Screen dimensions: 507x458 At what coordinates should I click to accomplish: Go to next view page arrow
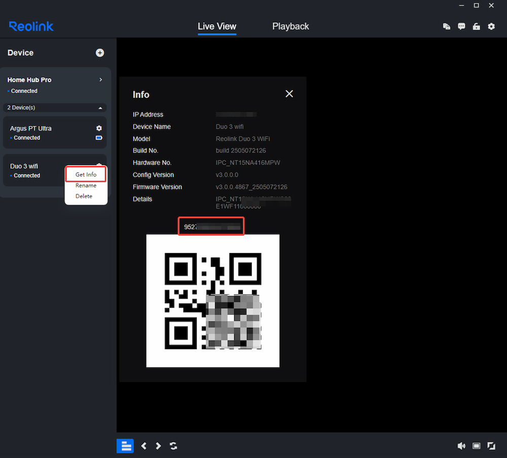(x=158, y=446)
